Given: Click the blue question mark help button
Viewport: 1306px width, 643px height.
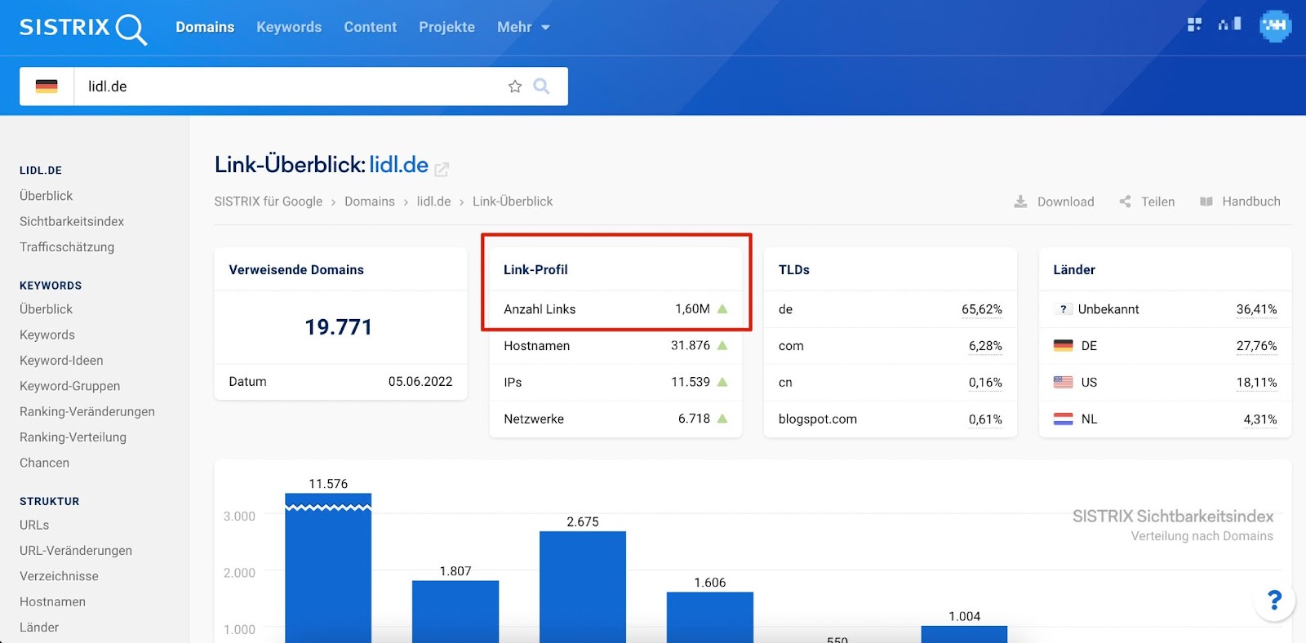Looking at the screenshot, I should (x=1274, y=601).
